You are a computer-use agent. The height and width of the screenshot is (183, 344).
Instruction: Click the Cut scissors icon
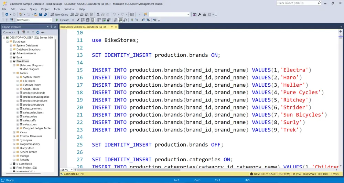coord(98,14)
